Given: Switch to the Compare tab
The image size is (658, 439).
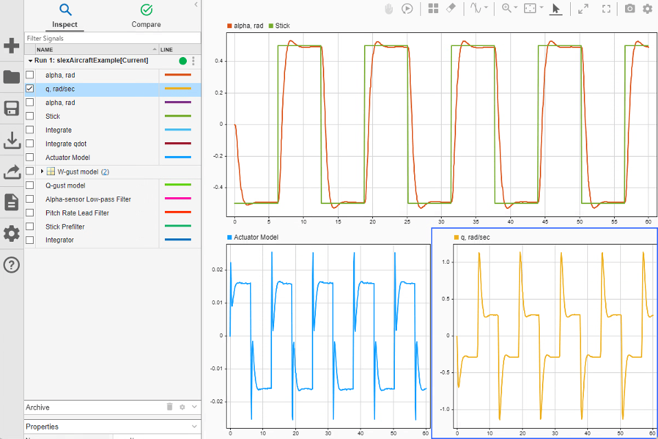Looking at the screenshot, I should 146,16.
